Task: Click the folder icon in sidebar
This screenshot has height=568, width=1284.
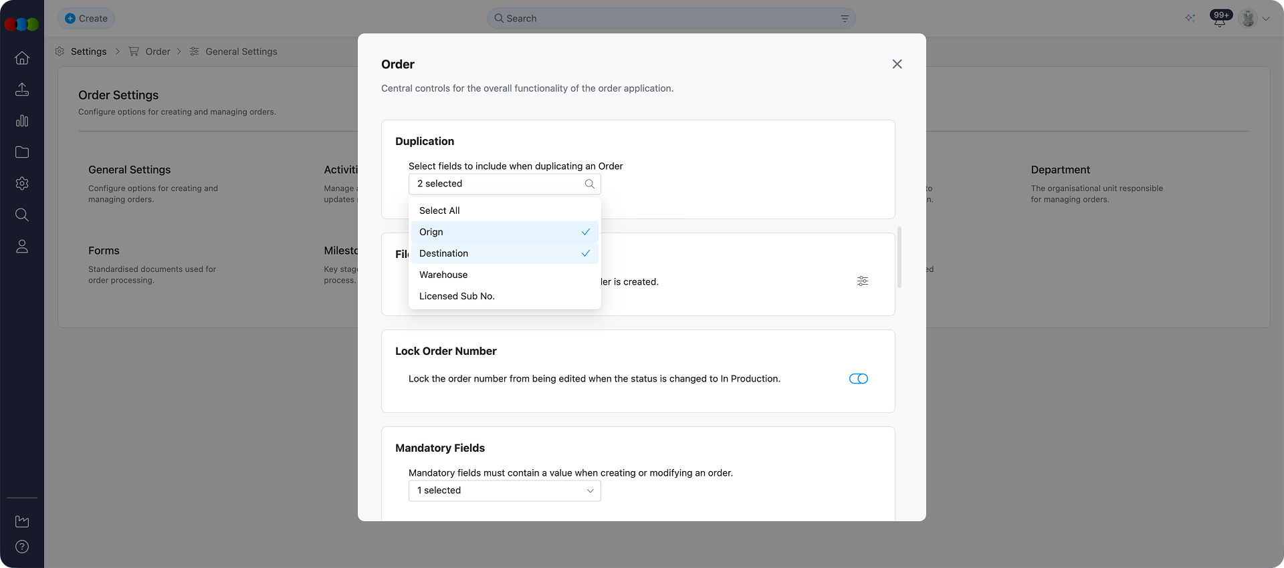Action: (x=22, y=152)
